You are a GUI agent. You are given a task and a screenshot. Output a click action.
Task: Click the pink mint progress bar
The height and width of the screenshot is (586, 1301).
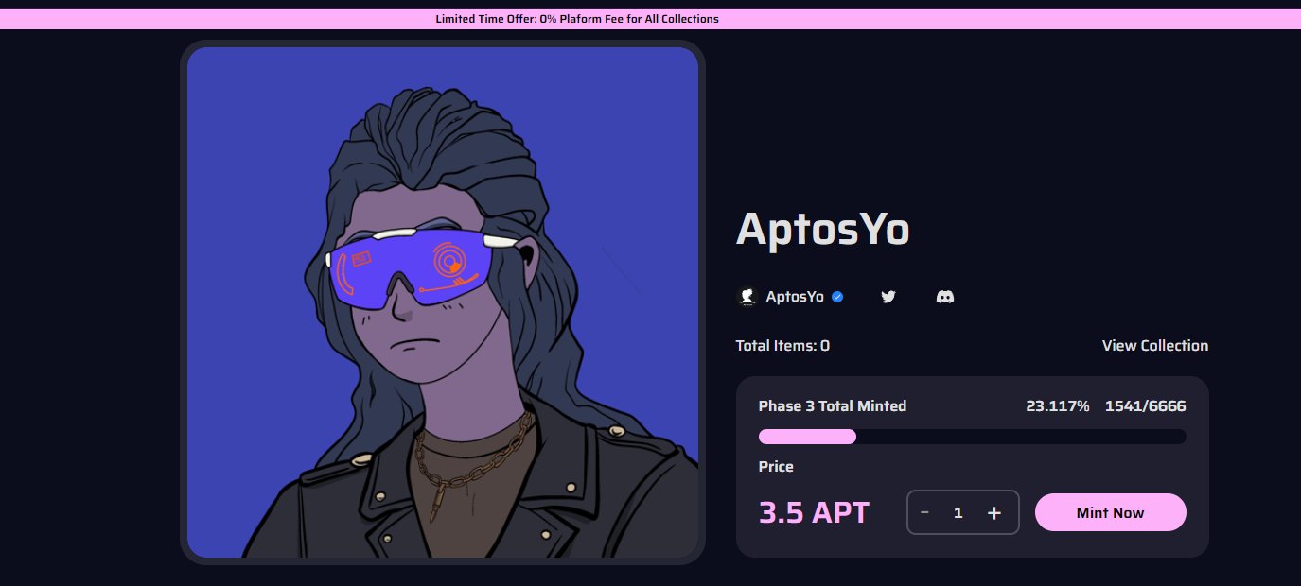pos(972,437)
